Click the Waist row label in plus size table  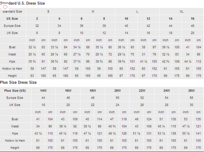pos(15,126)
